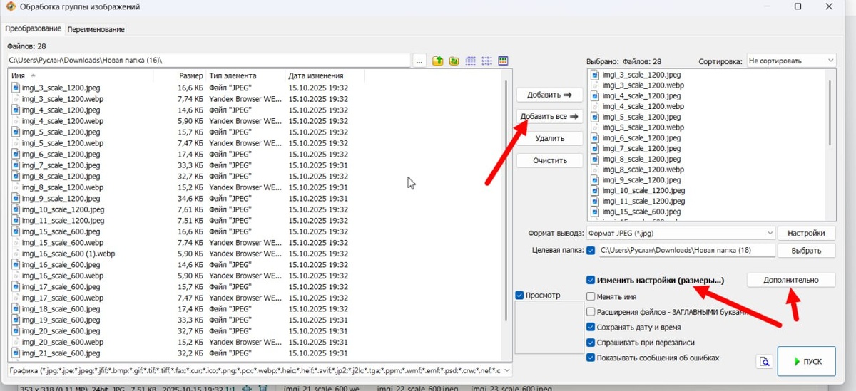Sort by the Дата изменения column header
Screen dimensions: 856x391
tap(324, 75)
